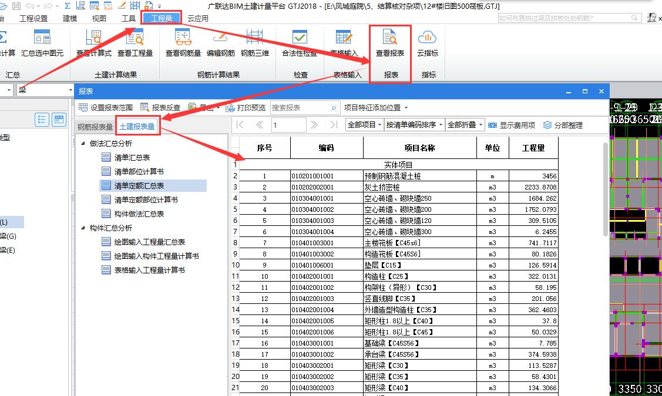Open 梁 component type combo box
The height and width of the screenshot is (396, 662).
click(46, 90)
